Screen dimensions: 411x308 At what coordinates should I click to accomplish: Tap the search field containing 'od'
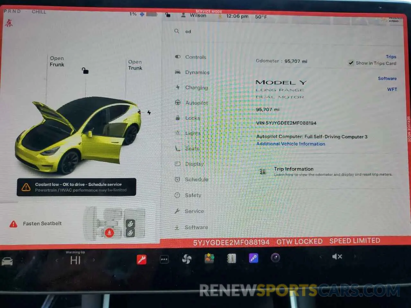(283, 31)
